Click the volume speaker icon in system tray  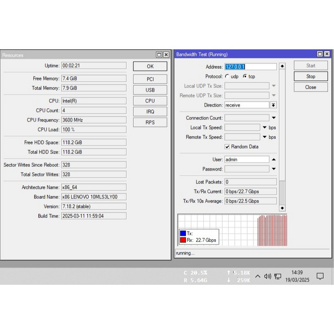(x=267, y=276)
